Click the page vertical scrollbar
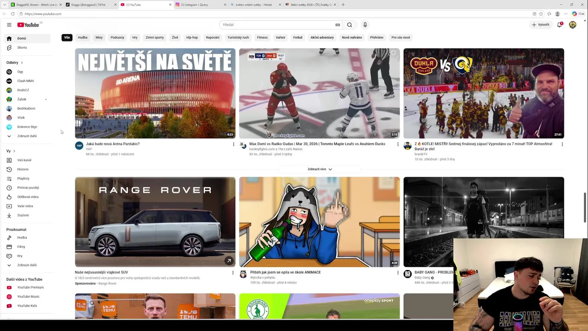This screenshot has width=588, height=331. point(585,207)
